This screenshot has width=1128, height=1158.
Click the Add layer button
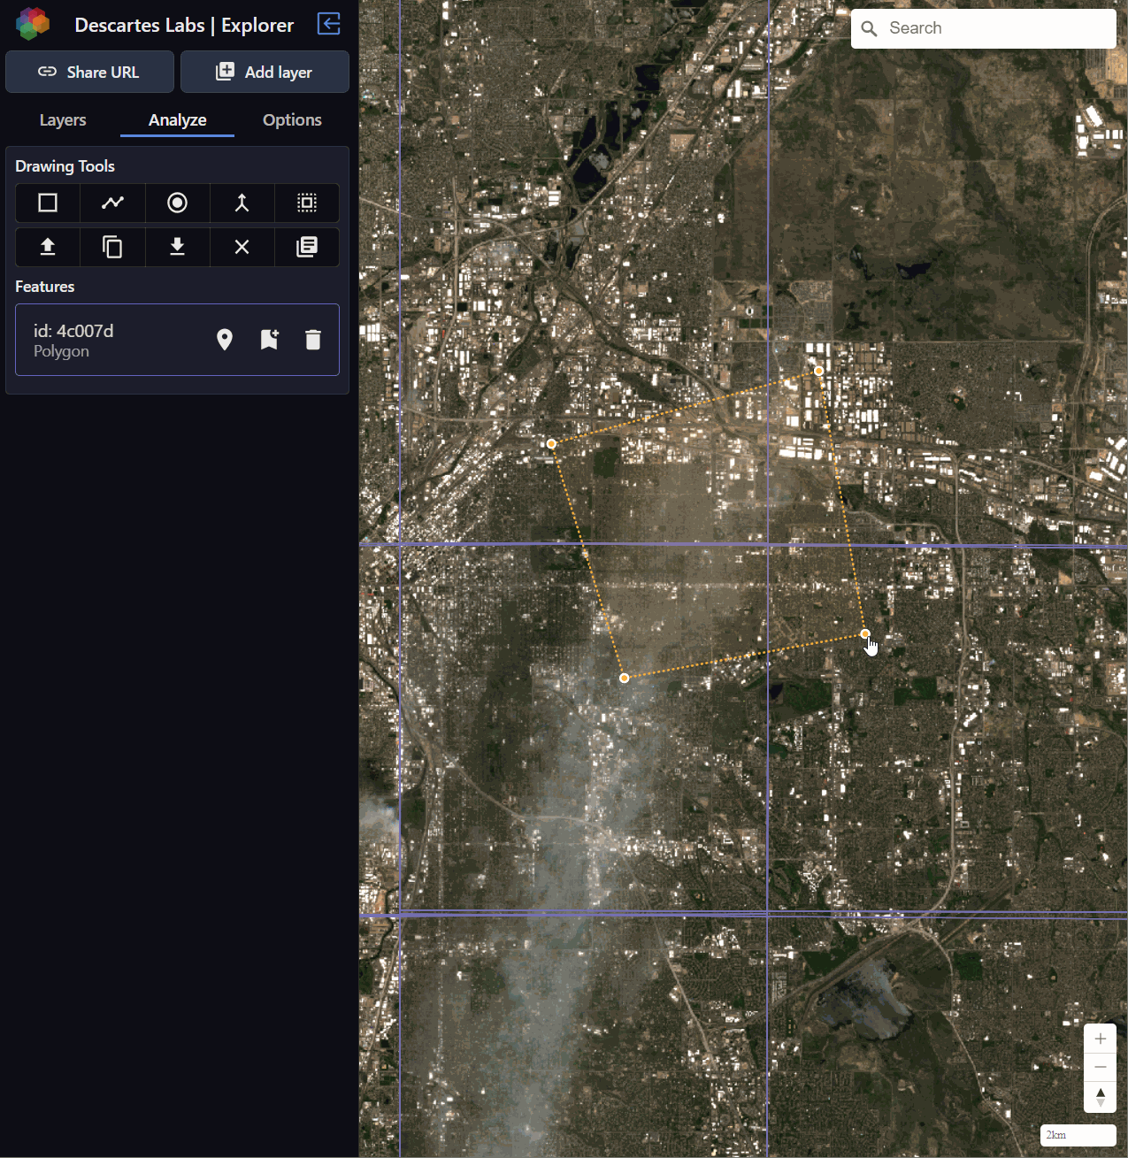point(265,72)
